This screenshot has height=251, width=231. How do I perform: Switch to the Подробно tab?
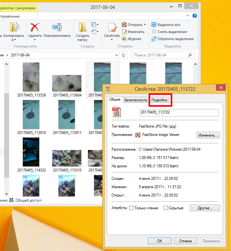point(159,100)
